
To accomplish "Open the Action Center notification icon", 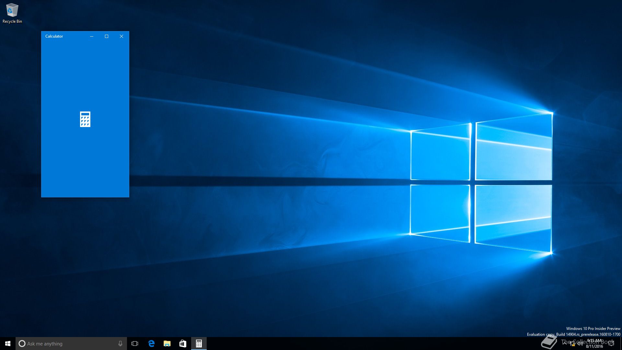I will [611, 344].
